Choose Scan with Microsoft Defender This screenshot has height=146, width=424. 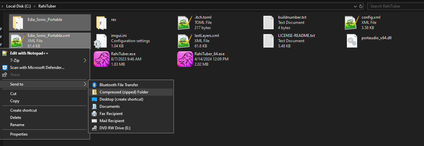45,68
